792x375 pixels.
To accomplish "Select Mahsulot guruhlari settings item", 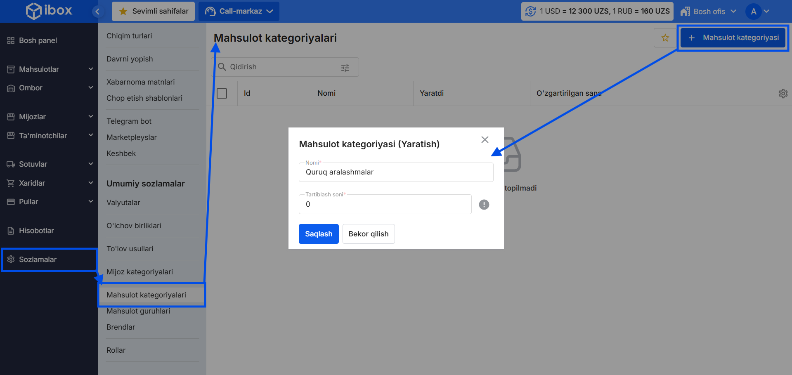I will [138, 311].
